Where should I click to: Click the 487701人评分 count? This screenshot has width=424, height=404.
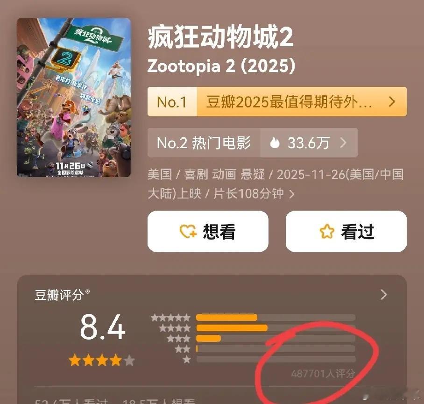coord(323,374)
